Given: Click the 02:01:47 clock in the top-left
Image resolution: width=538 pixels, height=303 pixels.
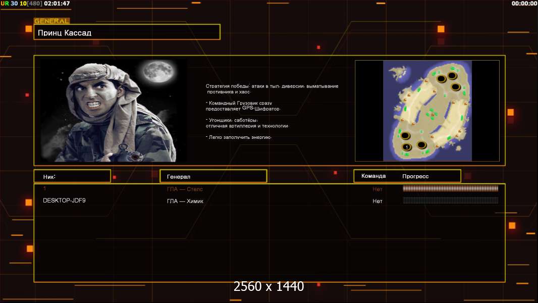Looking at the screenshot, I should point(57,4).
